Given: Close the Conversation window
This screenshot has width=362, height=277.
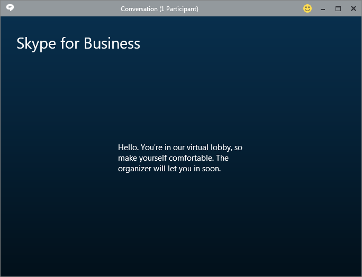Looking at the screenshot, I should (353, 9).
